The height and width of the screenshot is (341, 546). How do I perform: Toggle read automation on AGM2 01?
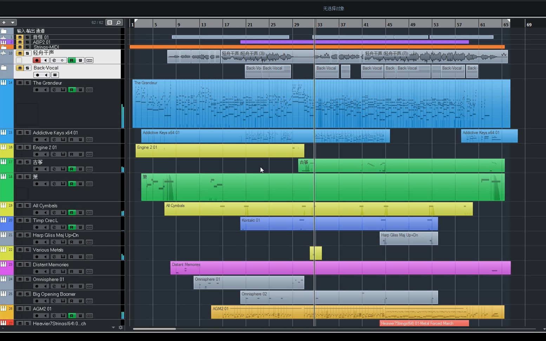(x=72, y=316)
